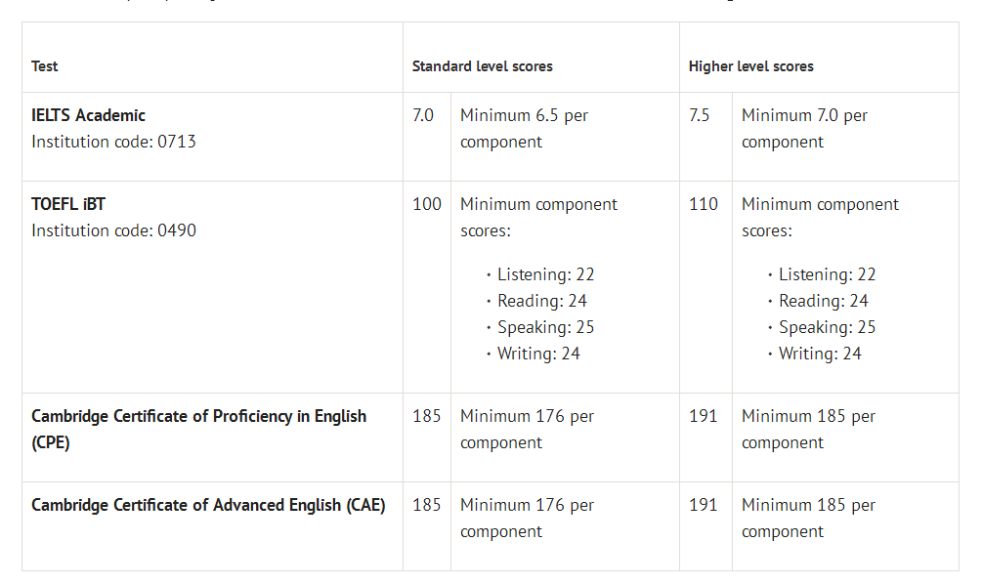Select Cambridge Certificate of Advanced English (CAE) title
983x584 pixels.
click(208, 505)
